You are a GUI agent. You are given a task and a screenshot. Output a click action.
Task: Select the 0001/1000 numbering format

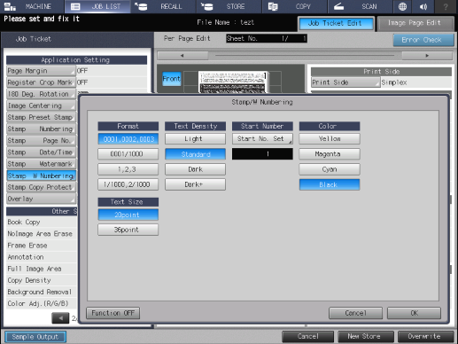[x=127, y=154]
